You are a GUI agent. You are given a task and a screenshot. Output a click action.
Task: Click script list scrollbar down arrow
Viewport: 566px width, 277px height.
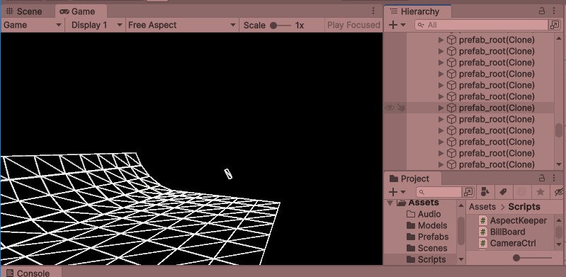click(559, 245)
